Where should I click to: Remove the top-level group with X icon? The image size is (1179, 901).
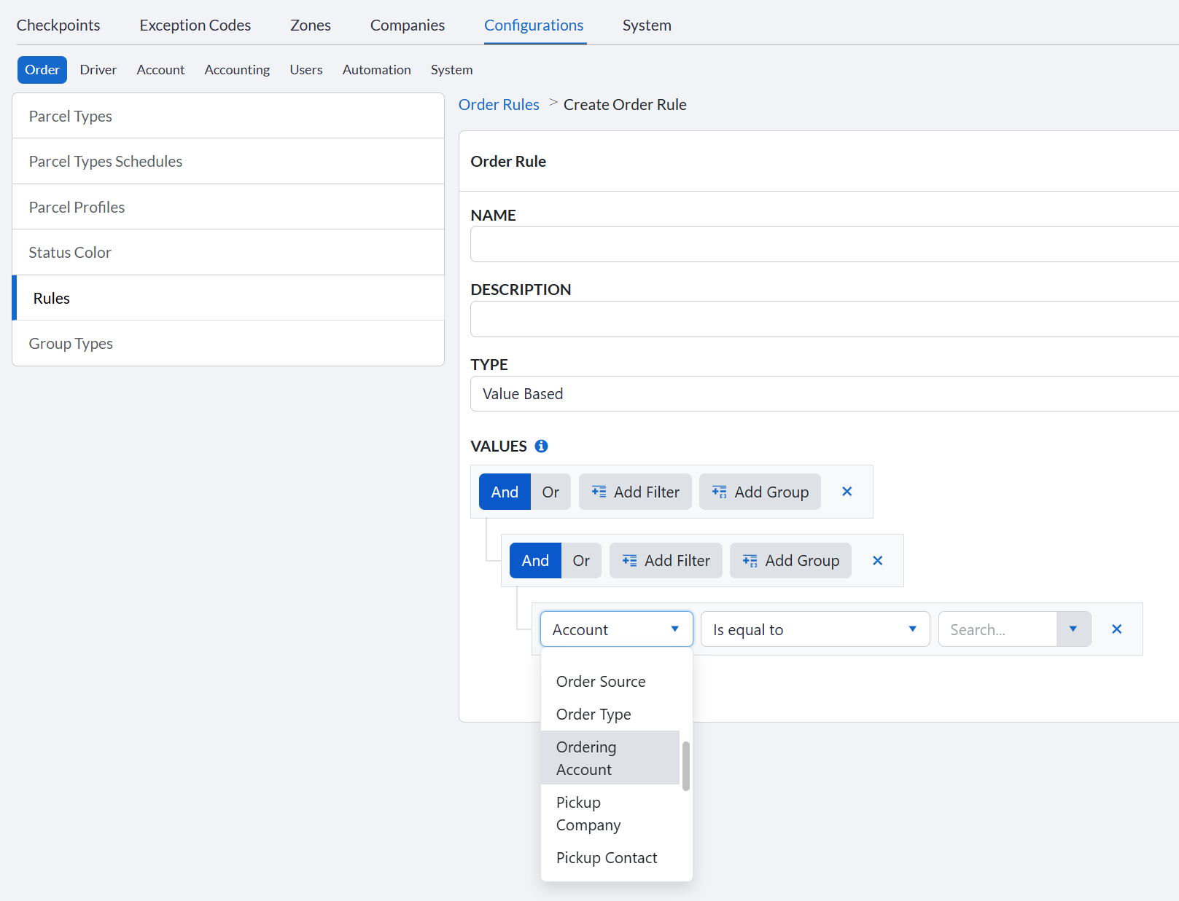pos(847,492)
